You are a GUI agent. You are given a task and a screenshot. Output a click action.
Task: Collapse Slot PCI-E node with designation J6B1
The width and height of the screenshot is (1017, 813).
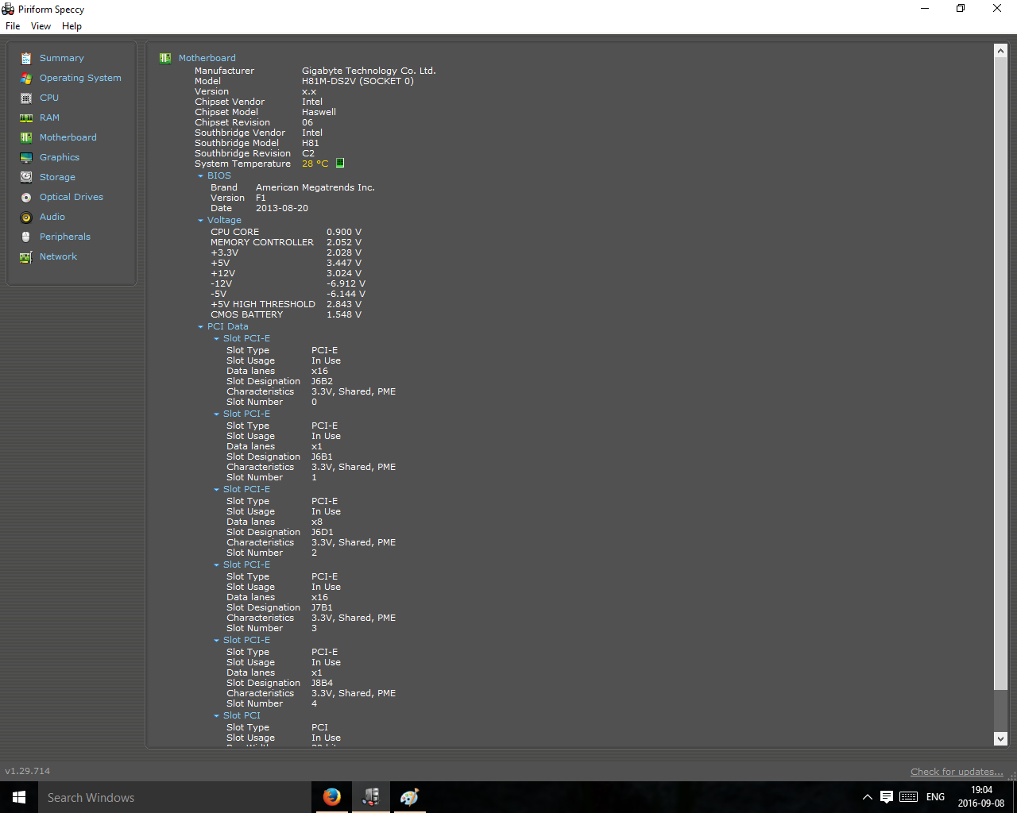(x=216, y=414)
